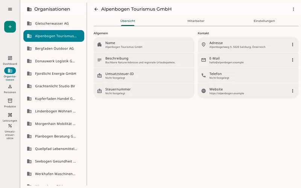Click the email hallo@alpenbogen.example
This screenshot has width=301, height=188.
(227, 62)
